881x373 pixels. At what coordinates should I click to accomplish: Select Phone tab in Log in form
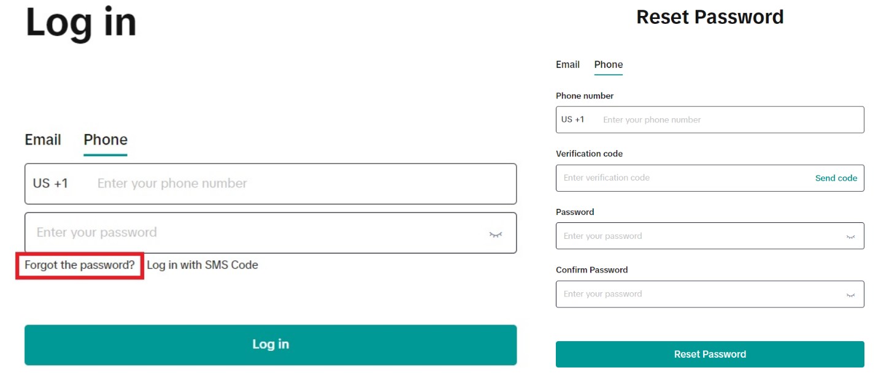(x=106, y=140)
